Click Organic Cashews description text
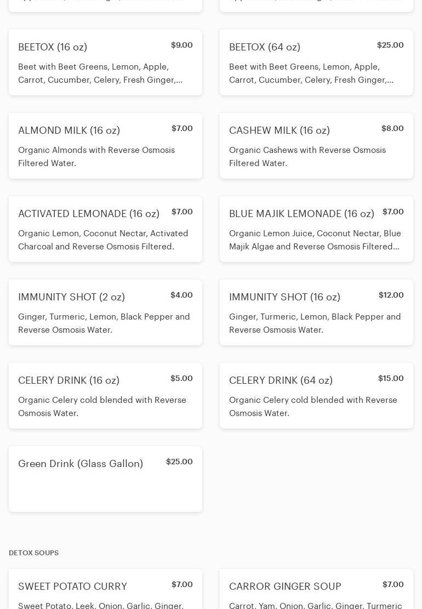This screenshot has width=422, height=609. (307, 157)
